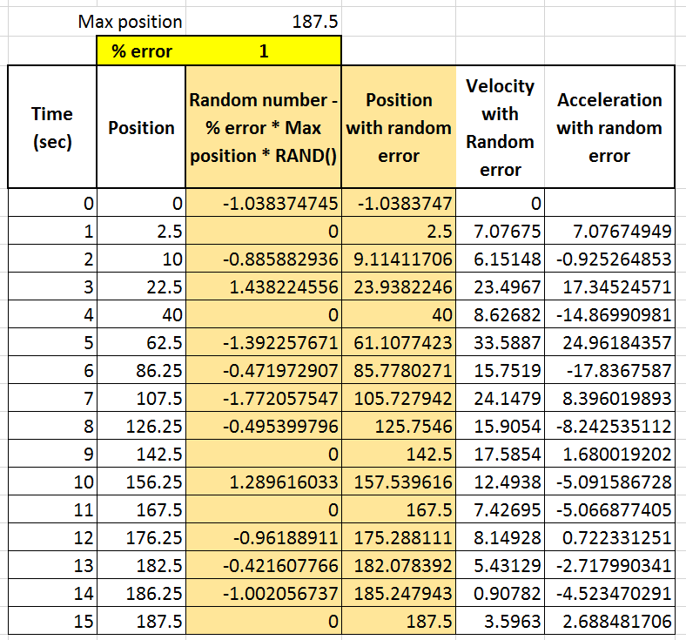Select cell 175.288111
The height and width of the screenshot is (640, 686).
[399, 537]
